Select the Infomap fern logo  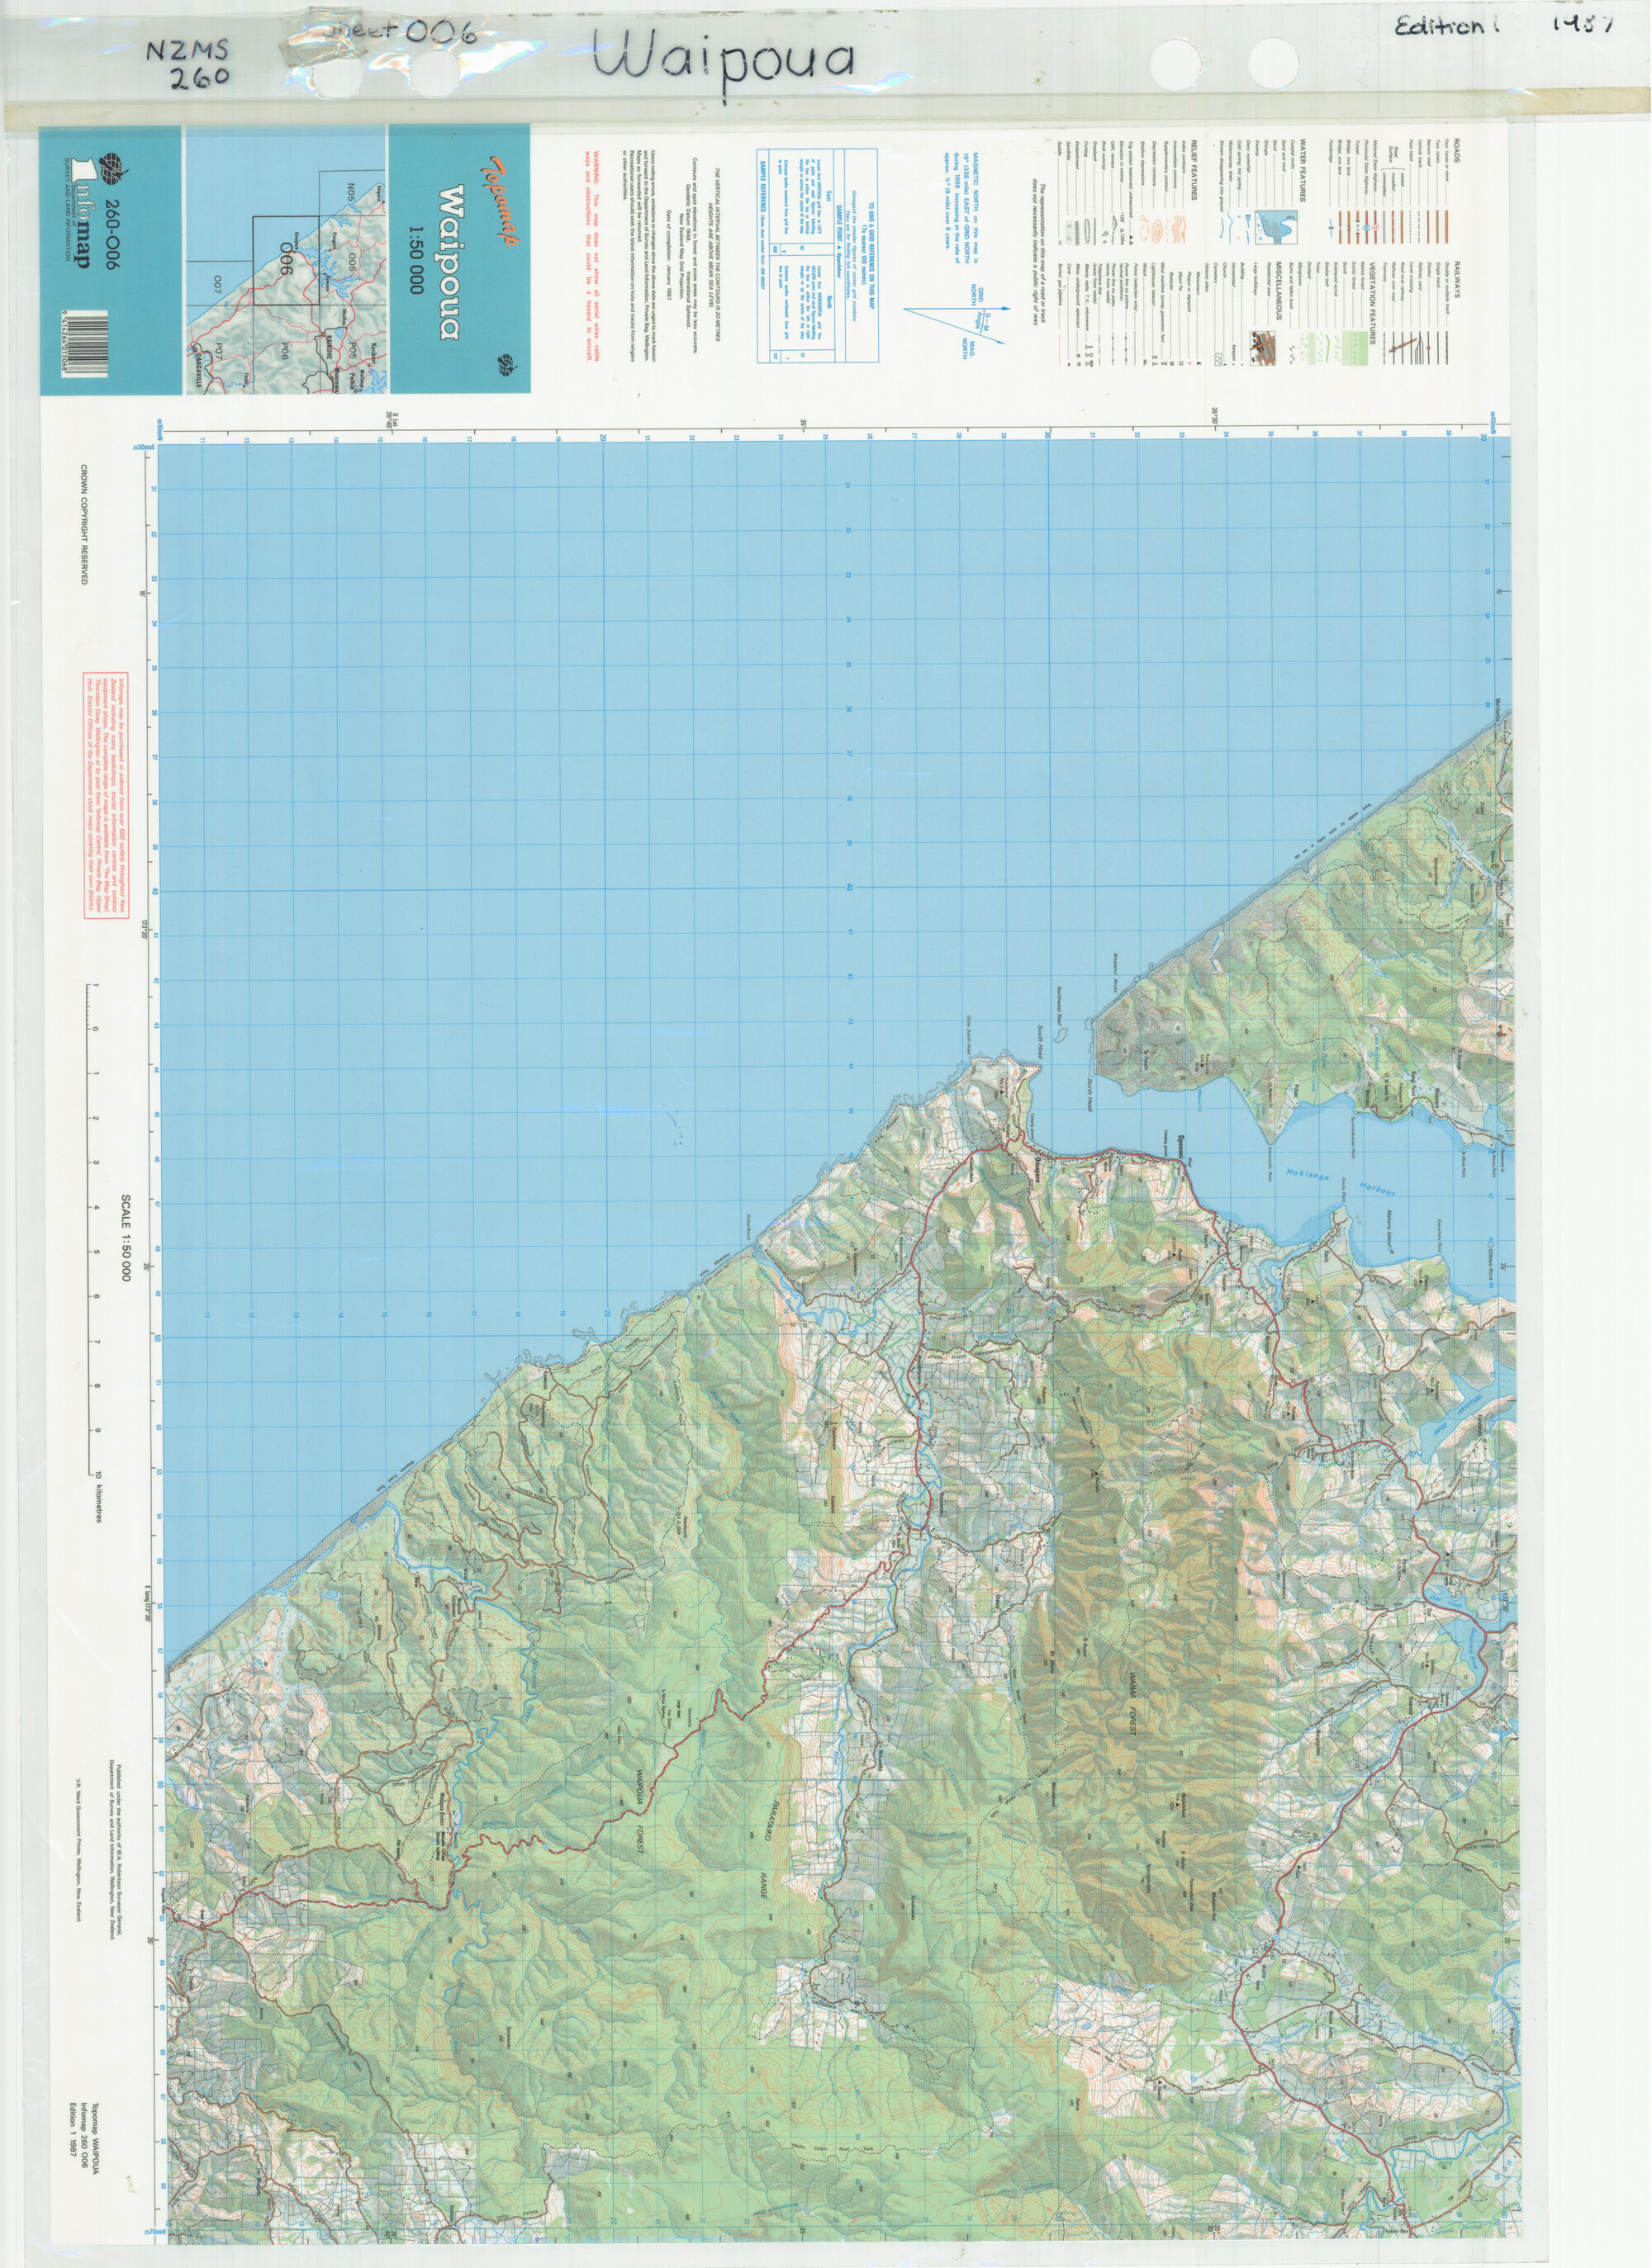111,168
